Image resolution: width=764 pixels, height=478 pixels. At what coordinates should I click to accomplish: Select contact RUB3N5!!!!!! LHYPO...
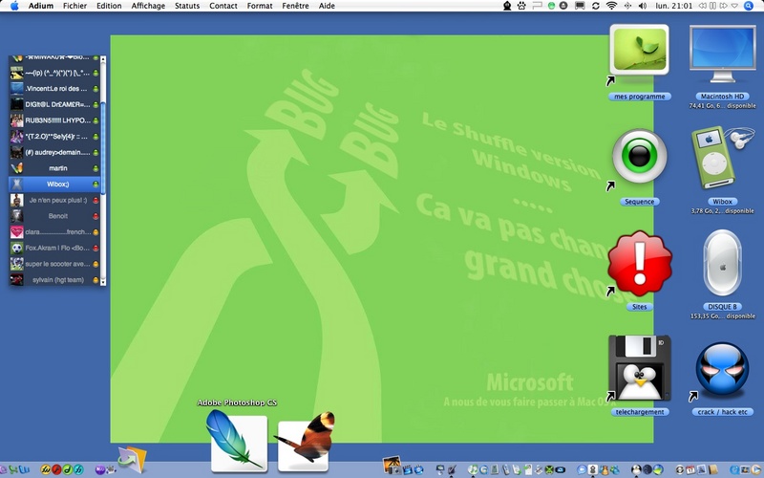(x=54, y=120)
